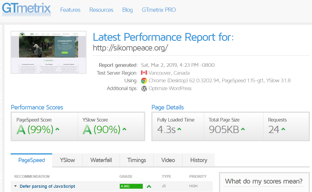Click the WordPress icon beside Optimize WordPress
This screenshot has width=312, height=192.
(x=144, y=89)
